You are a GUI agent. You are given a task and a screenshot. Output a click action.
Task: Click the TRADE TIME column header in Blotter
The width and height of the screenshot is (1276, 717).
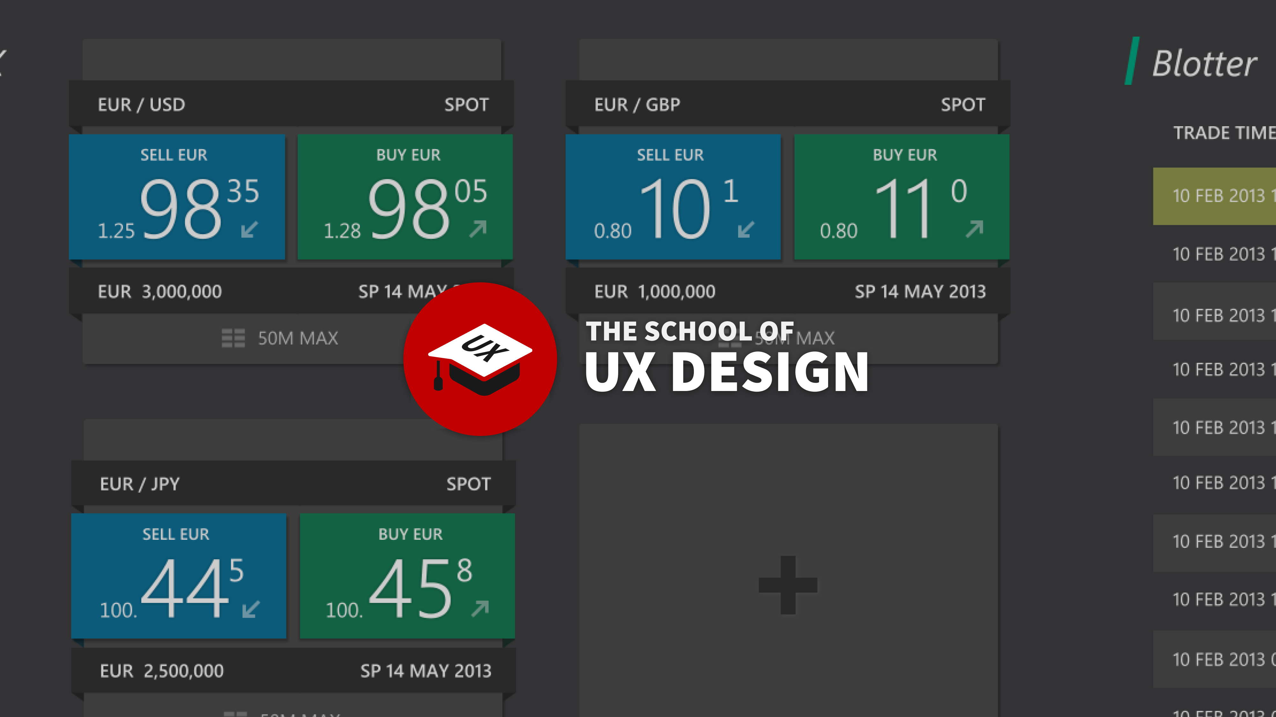coord(1225,133)
